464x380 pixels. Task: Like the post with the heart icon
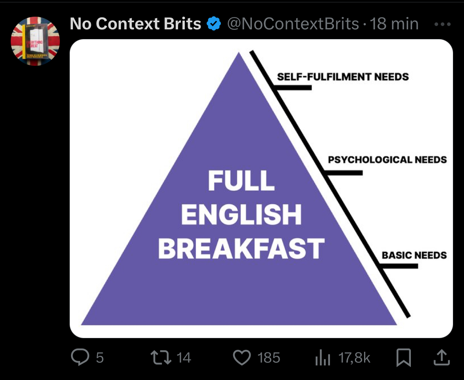click(x=242, y=357)
